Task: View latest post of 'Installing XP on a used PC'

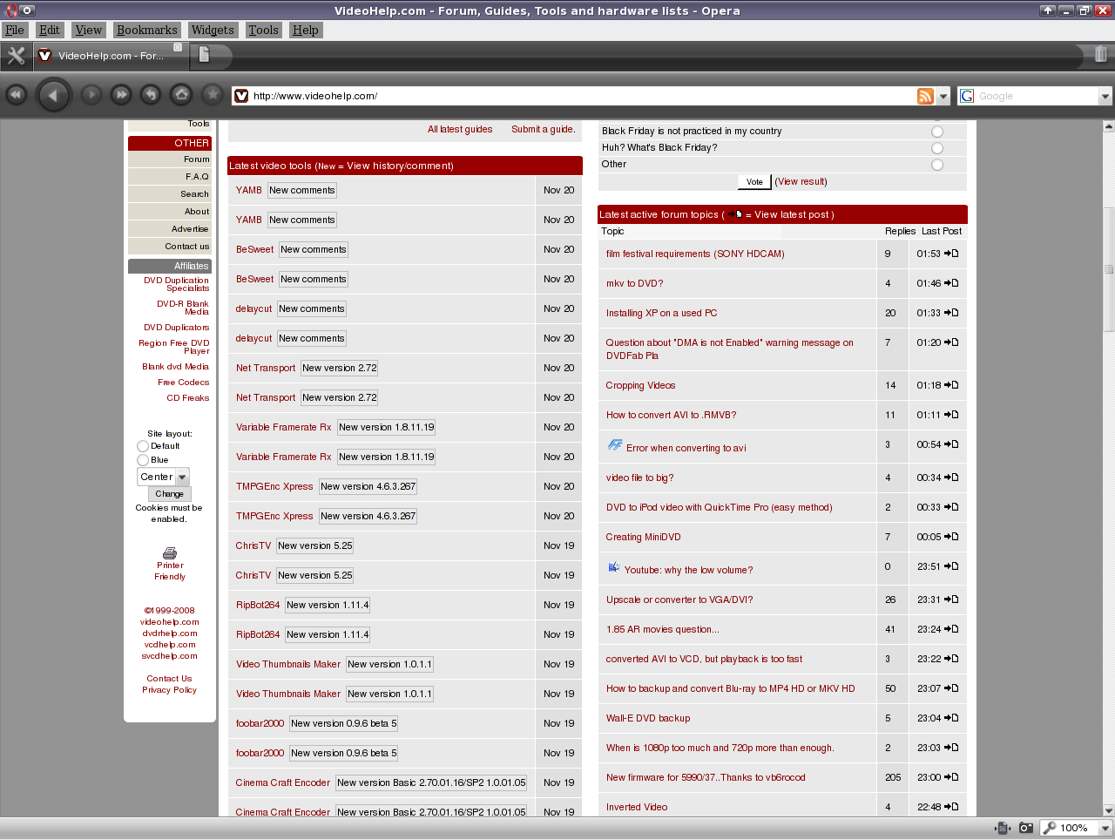Action: point(951,313)
